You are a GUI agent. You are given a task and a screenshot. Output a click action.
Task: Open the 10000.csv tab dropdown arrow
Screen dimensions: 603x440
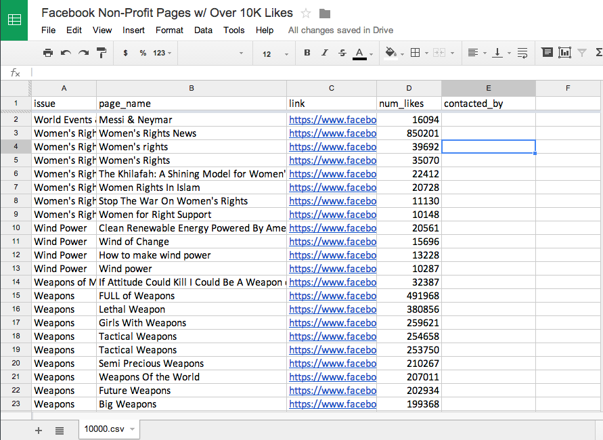132,429
